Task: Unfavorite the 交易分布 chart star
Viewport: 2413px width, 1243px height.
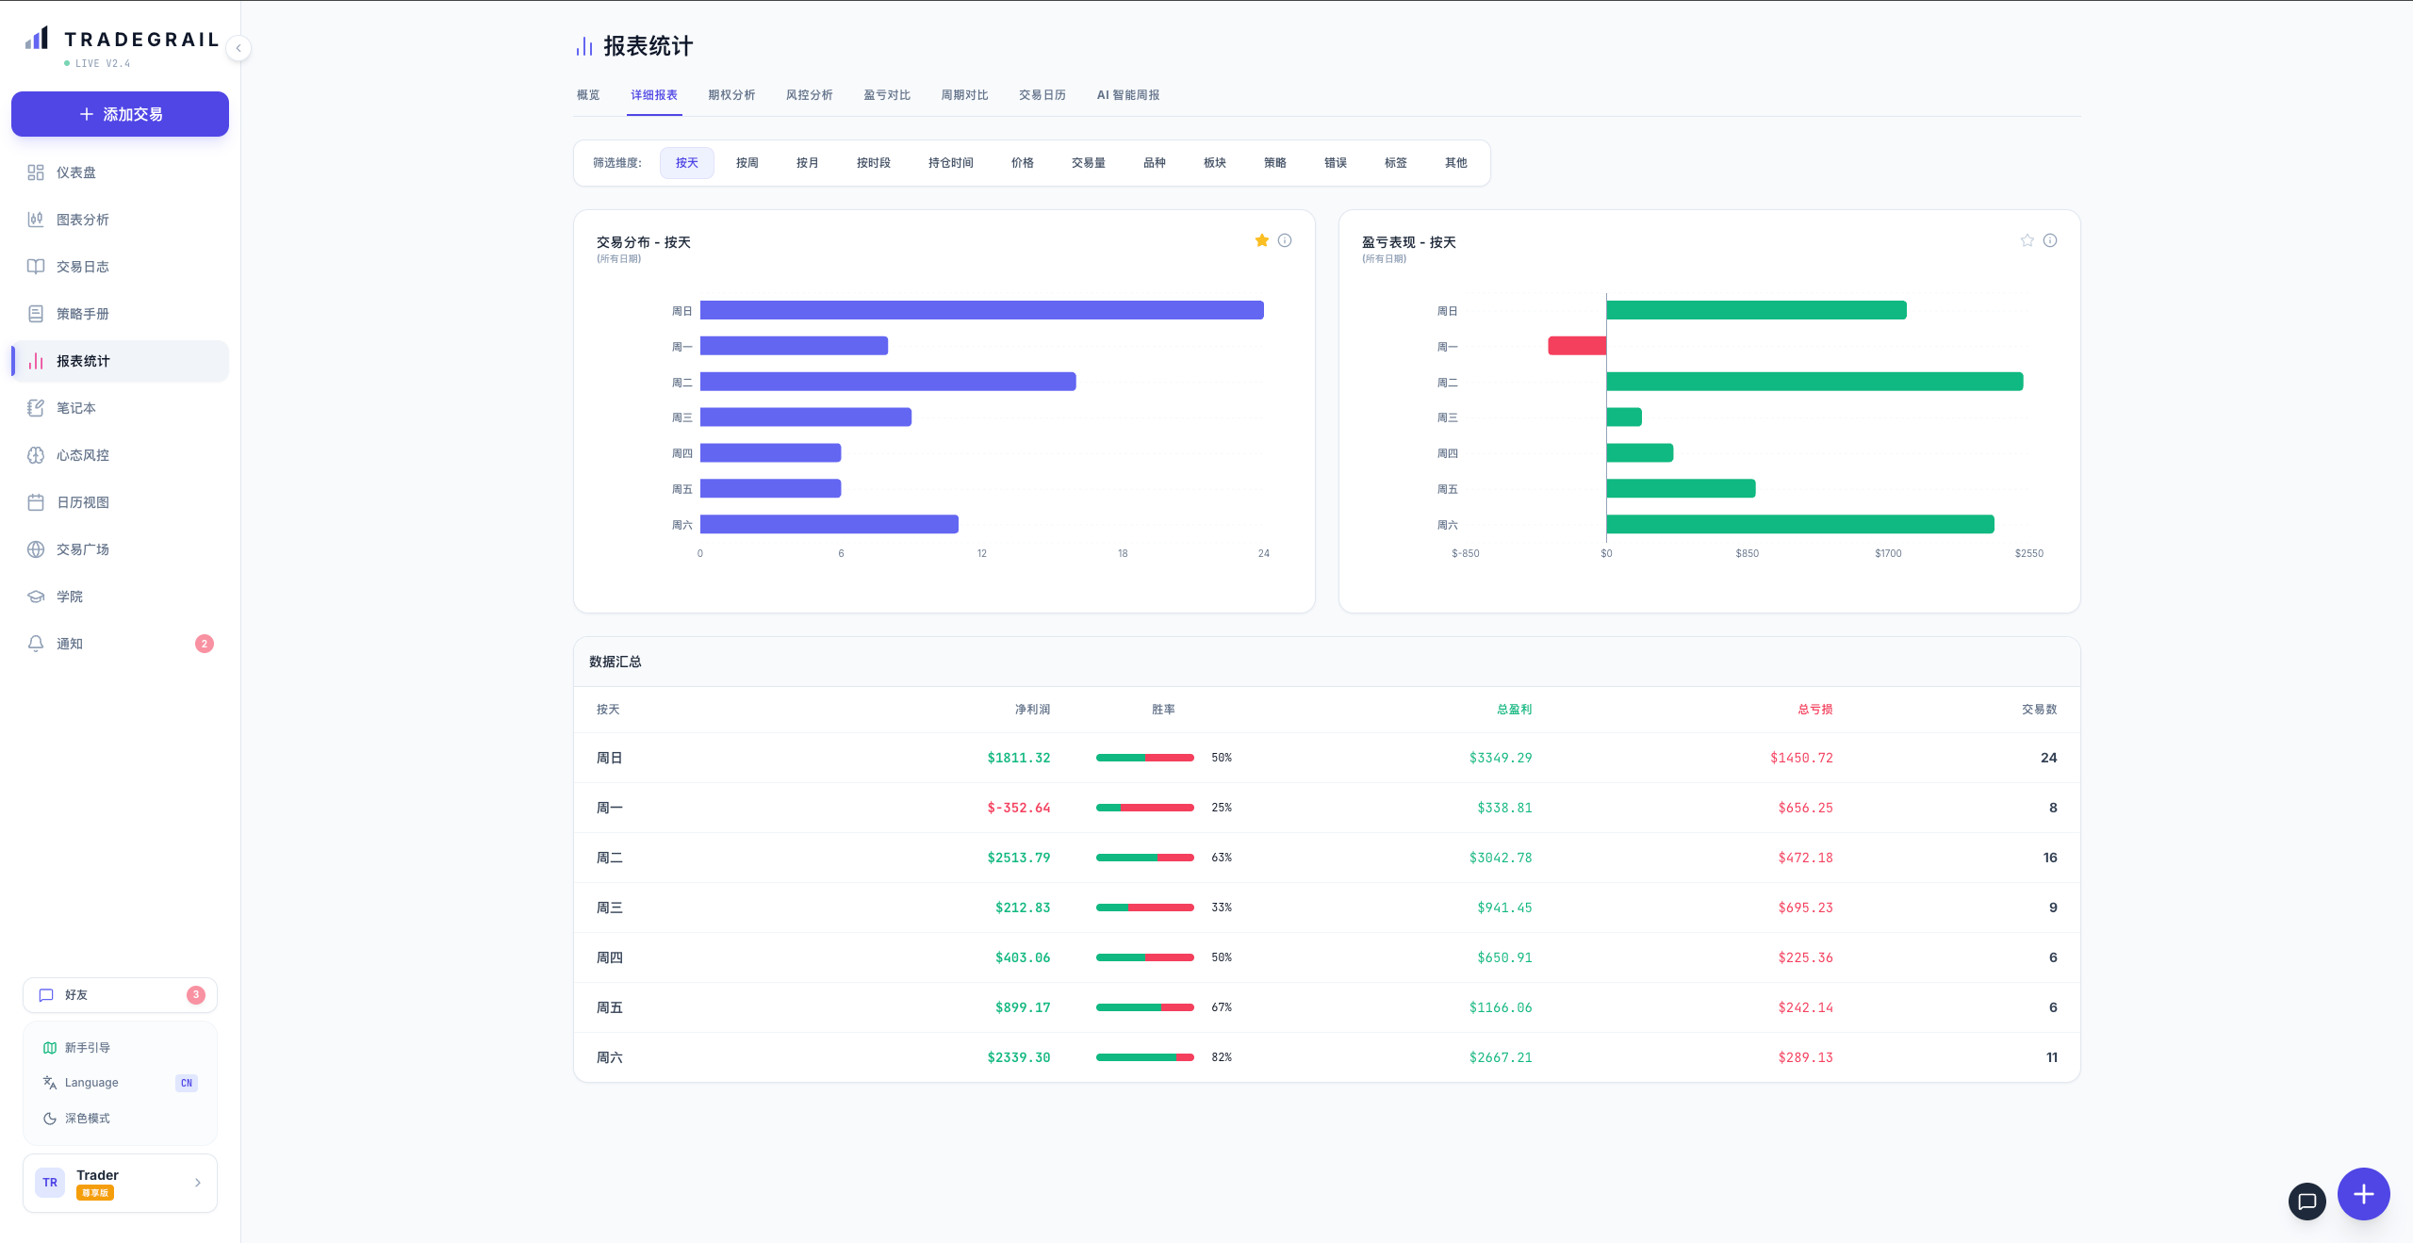Action: (1261, 240)
